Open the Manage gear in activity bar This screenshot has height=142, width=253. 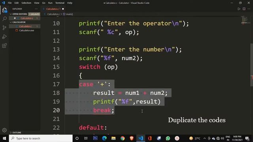click(x=4, y=130)
